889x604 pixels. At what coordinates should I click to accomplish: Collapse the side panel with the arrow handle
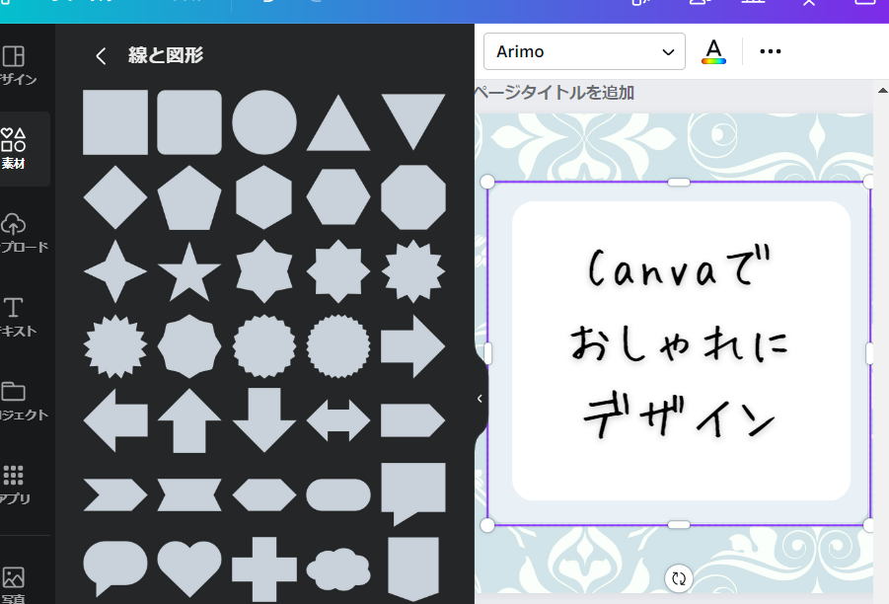click(x=480, y=399)
